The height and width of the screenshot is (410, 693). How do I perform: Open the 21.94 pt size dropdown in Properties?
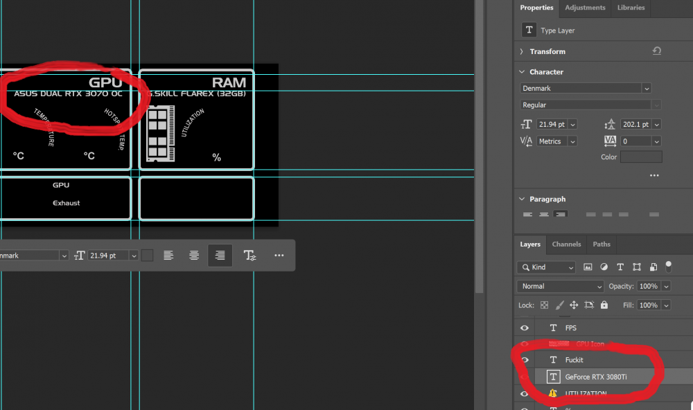(x=573, y=125)
